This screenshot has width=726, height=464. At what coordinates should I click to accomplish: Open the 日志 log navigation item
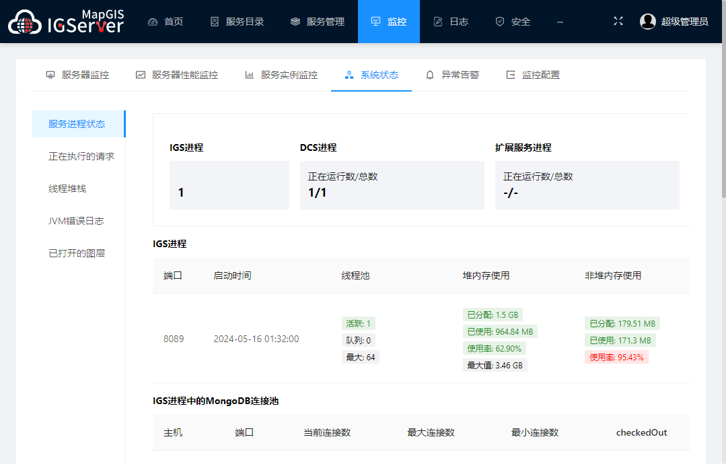[x=451, y=22]
